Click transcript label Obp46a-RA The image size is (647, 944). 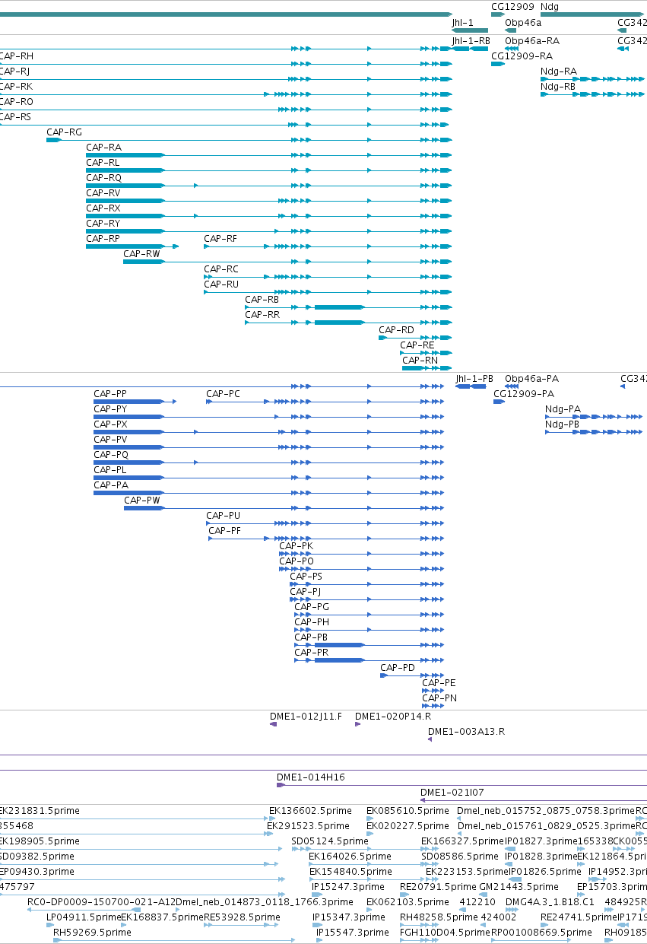pyautogui.click(x=532, y=41)
